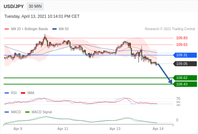Screen dimensions: 198x134
Task: Click the RSI 70 axis level
Action: 178,98
